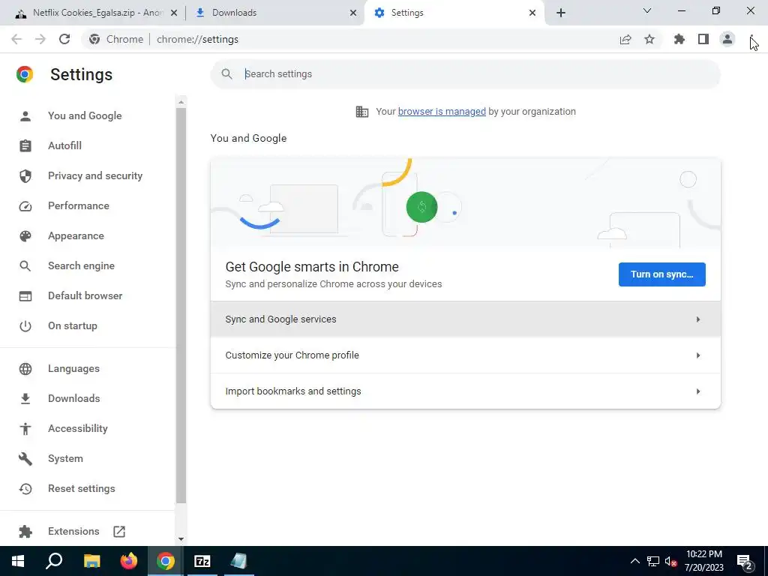Open System settings section

coord(66,459)
